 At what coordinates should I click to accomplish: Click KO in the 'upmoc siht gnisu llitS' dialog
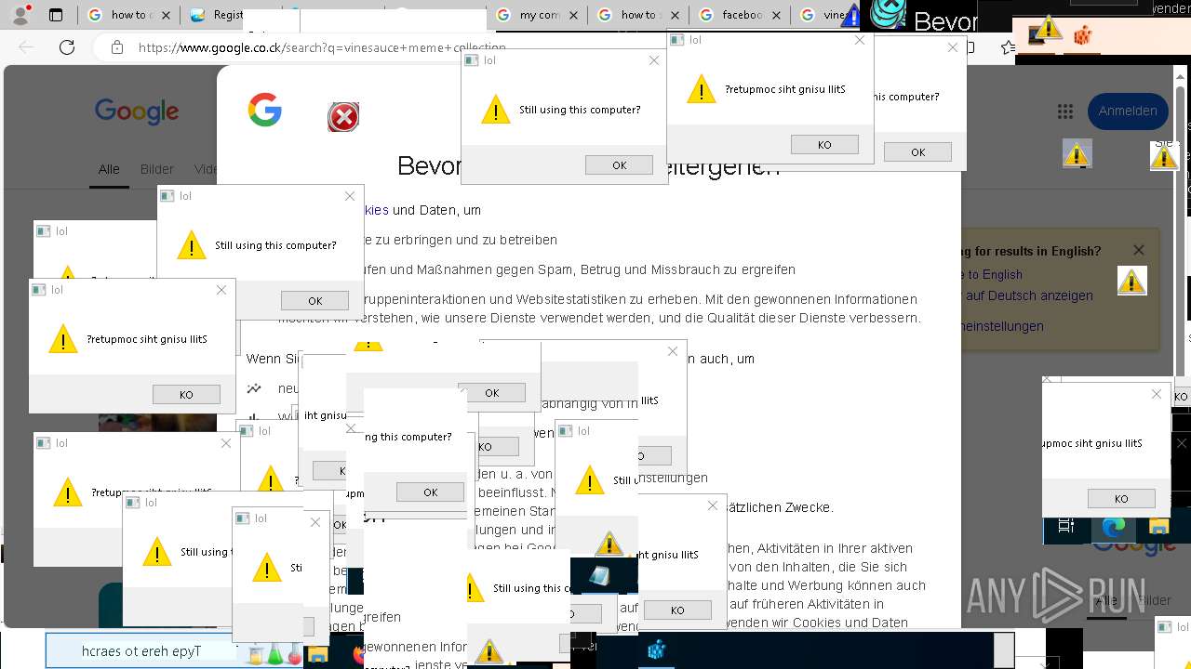point(1121,498)
